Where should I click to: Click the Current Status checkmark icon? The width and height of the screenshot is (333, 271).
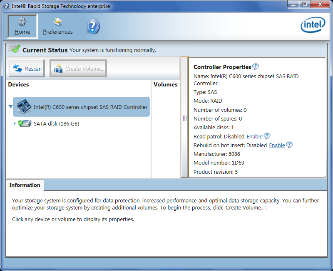[15, 49]
